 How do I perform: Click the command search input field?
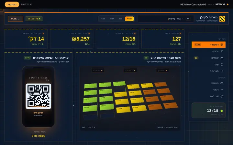pos(166,19)
